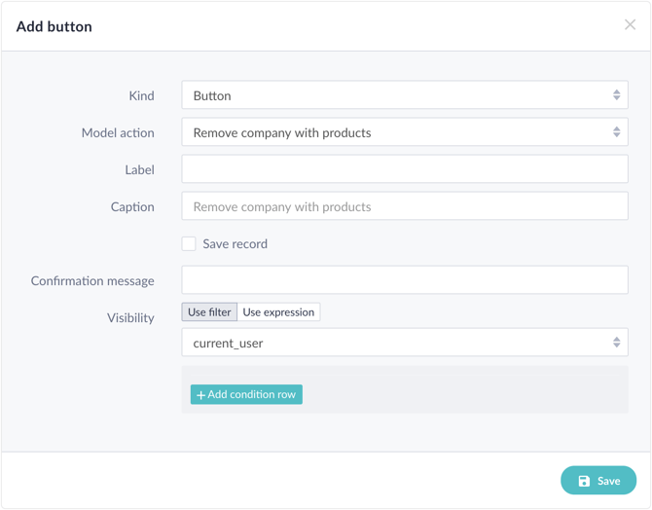Close the Add button dialog
Viewport: 652px width, 510px height.
(x=630, y=25)
